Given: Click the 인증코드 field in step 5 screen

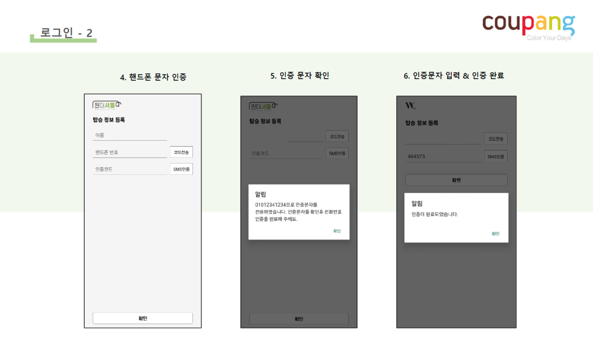Looking at the screenshot, I should 286,154.
